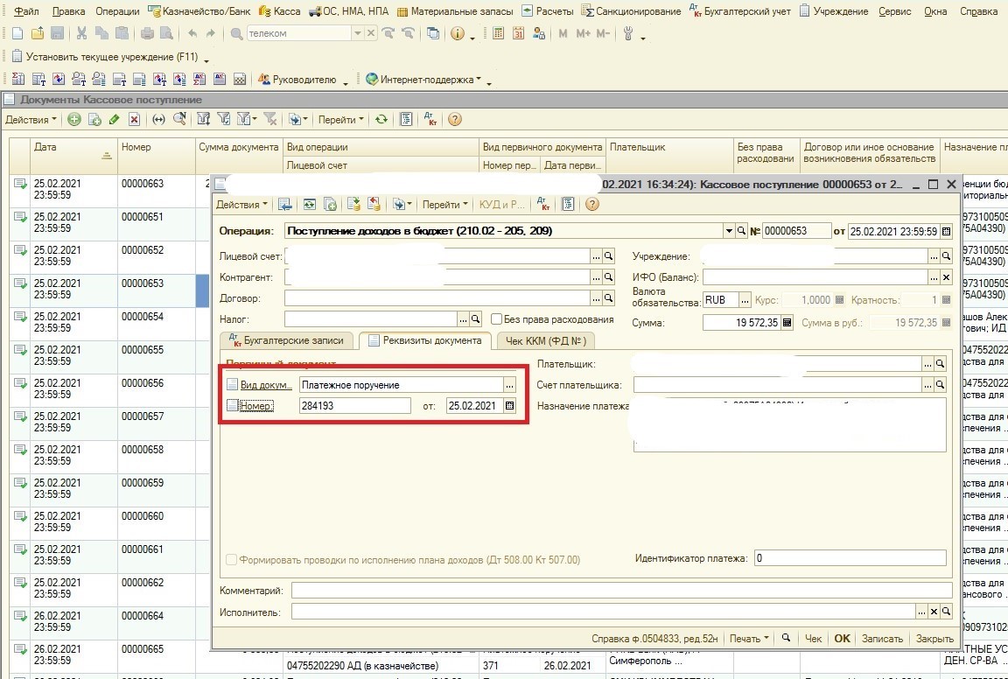The width and height of the screenshot is (1008, 679).
Task: Expand the Перейти dropdown in list toolbar
Action: tap(341, 120)
